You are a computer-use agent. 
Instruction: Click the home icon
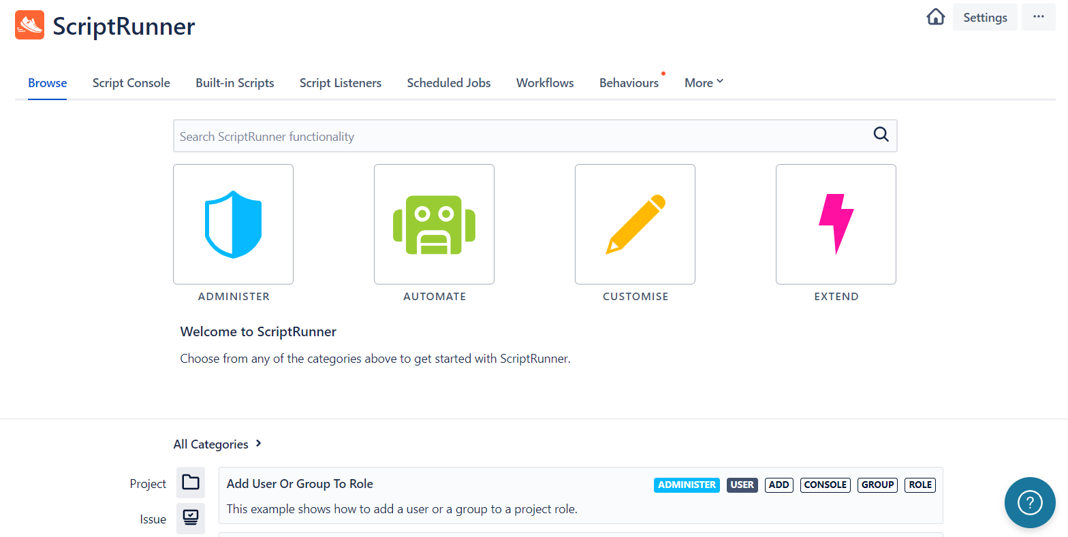(936, 17)
